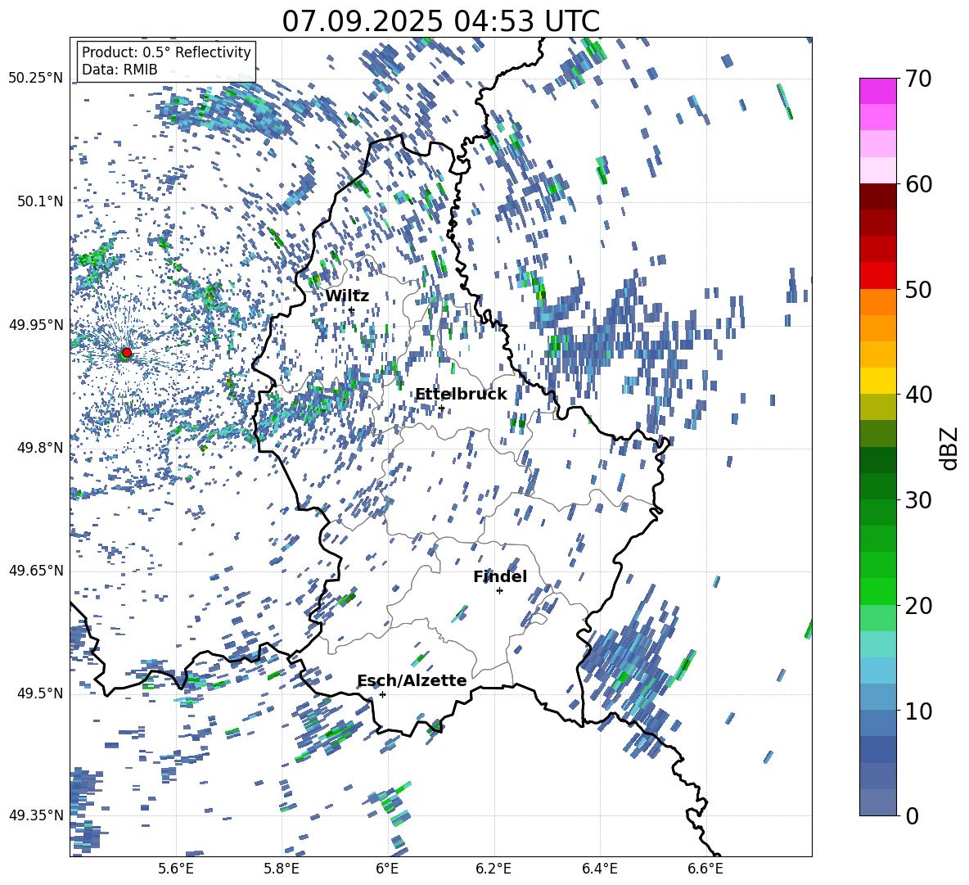Click the Wiltz city label
The image size is (969, 885).
347,296
